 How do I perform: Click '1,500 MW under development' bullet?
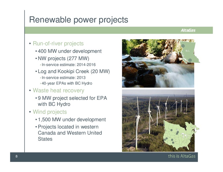click(x=72, y=120)
